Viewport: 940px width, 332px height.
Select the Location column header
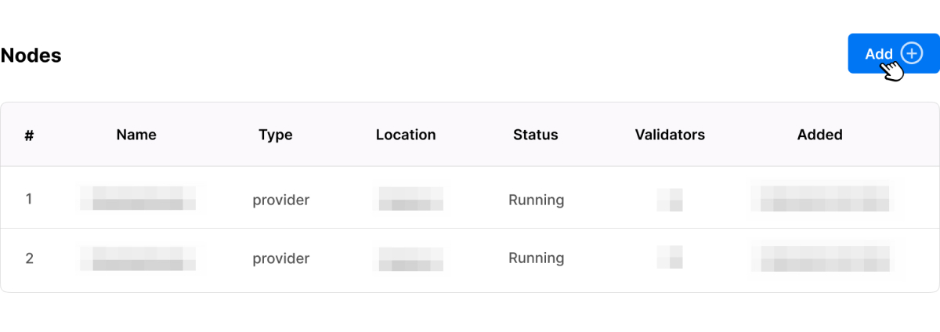coord(406,135)
